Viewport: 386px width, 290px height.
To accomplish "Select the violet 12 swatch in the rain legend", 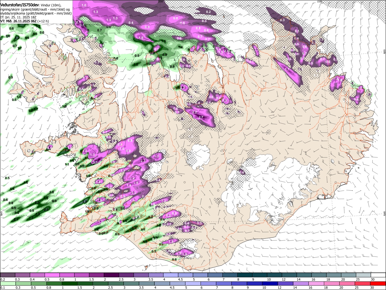I will click(285, 284).
